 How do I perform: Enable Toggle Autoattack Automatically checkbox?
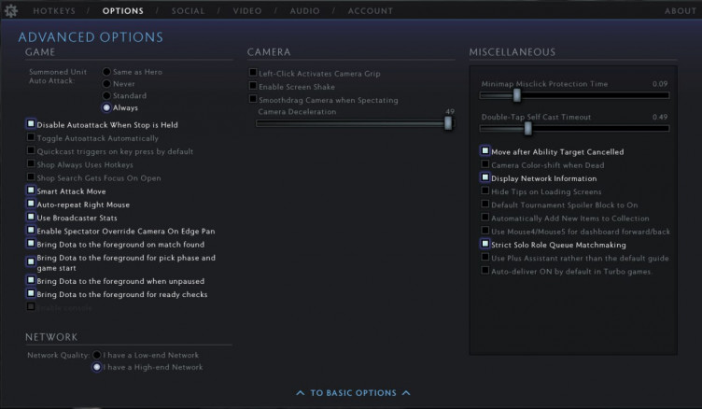[x=31, y=137]
